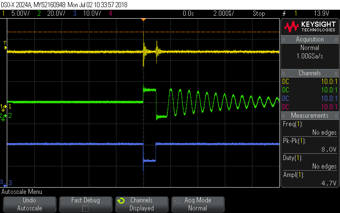The height and width of the screenshot is (213, 340).
Task: Click the yellow DC 10.0:1 row
Action: [x=310, y=82]
